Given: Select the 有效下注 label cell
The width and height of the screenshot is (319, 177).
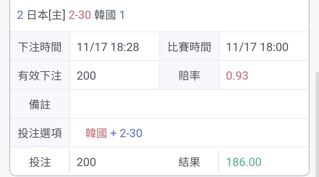Looking at the screenshot, I should [x=40, y=75].
